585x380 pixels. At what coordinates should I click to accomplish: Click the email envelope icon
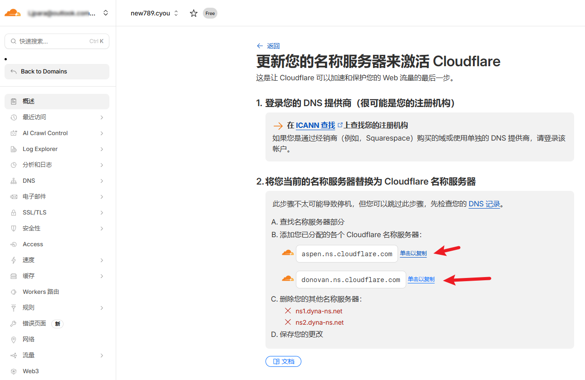(14, 197)
